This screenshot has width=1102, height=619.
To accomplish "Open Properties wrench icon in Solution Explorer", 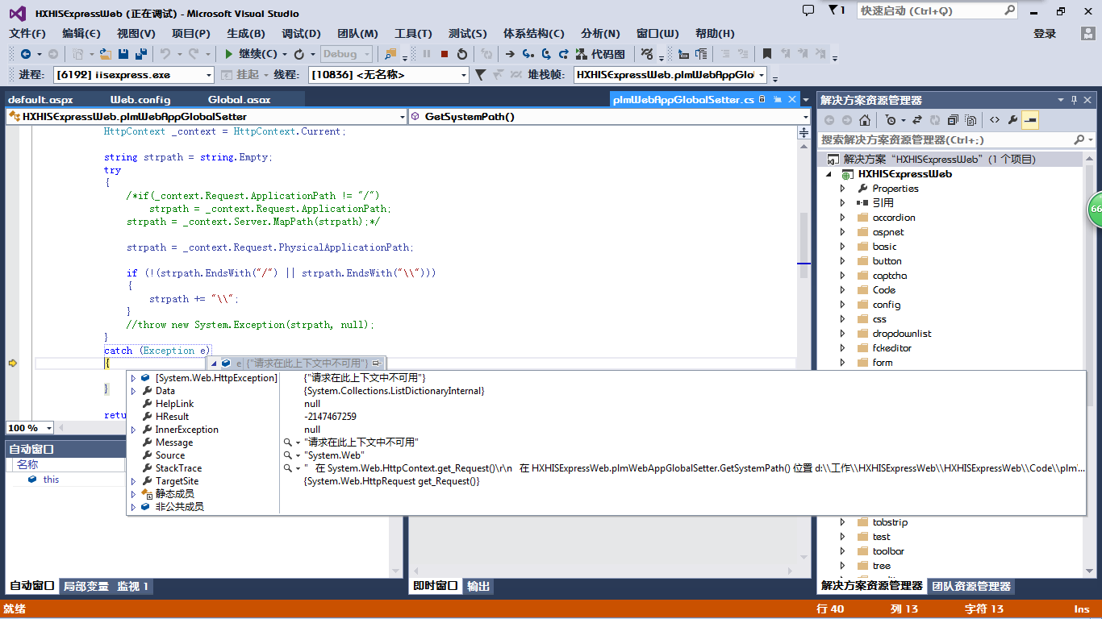I will pos(1012,120).
